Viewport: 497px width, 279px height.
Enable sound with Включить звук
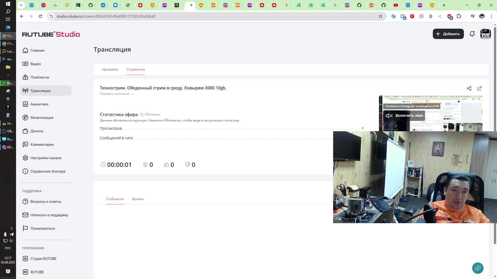[404, 115]
